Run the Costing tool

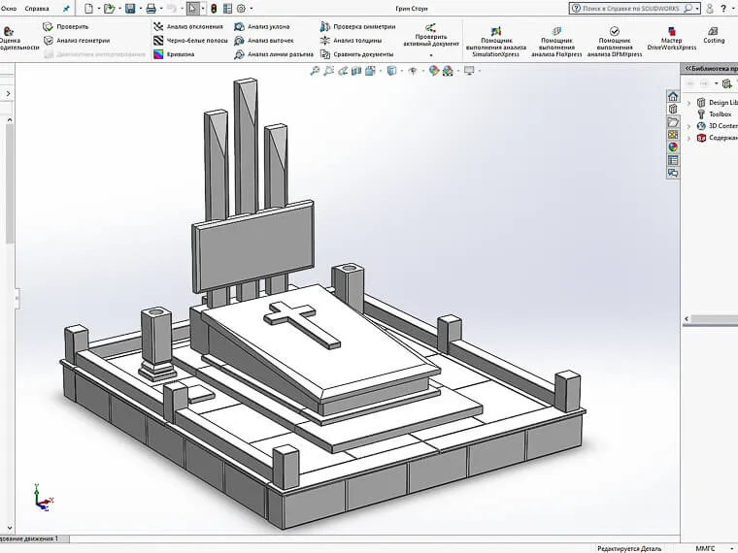tap(714, 35)
